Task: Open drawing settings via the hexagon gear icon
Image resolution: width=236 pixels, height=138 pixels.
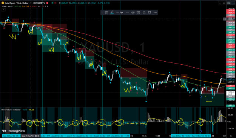Action: [x=133, y=12]
